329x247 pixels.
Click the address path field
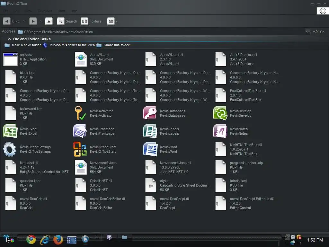[161, 32]
